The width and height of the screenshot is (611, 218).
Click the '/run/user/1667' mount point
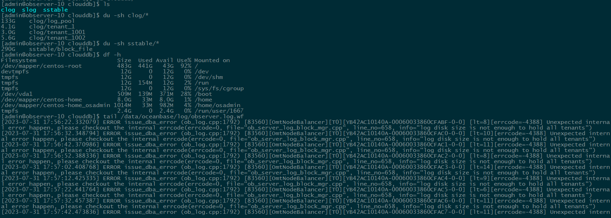click(219, 111)
